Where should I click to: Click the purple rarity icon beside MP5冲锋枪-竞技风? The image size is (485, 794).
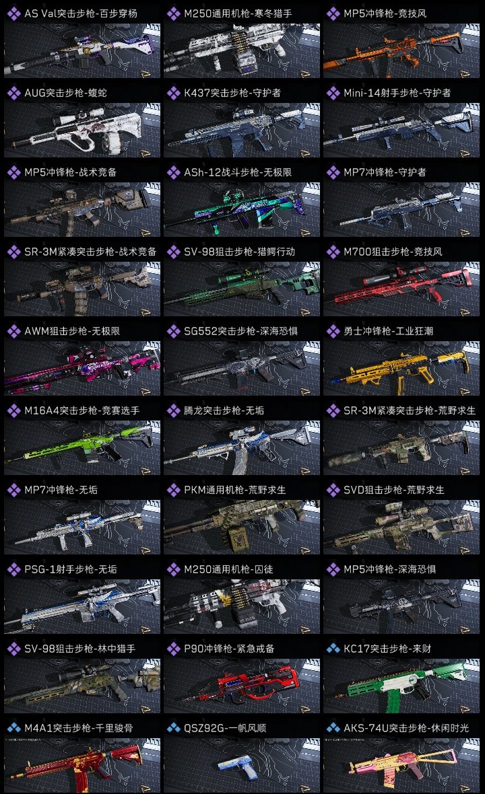pos(333,13)
